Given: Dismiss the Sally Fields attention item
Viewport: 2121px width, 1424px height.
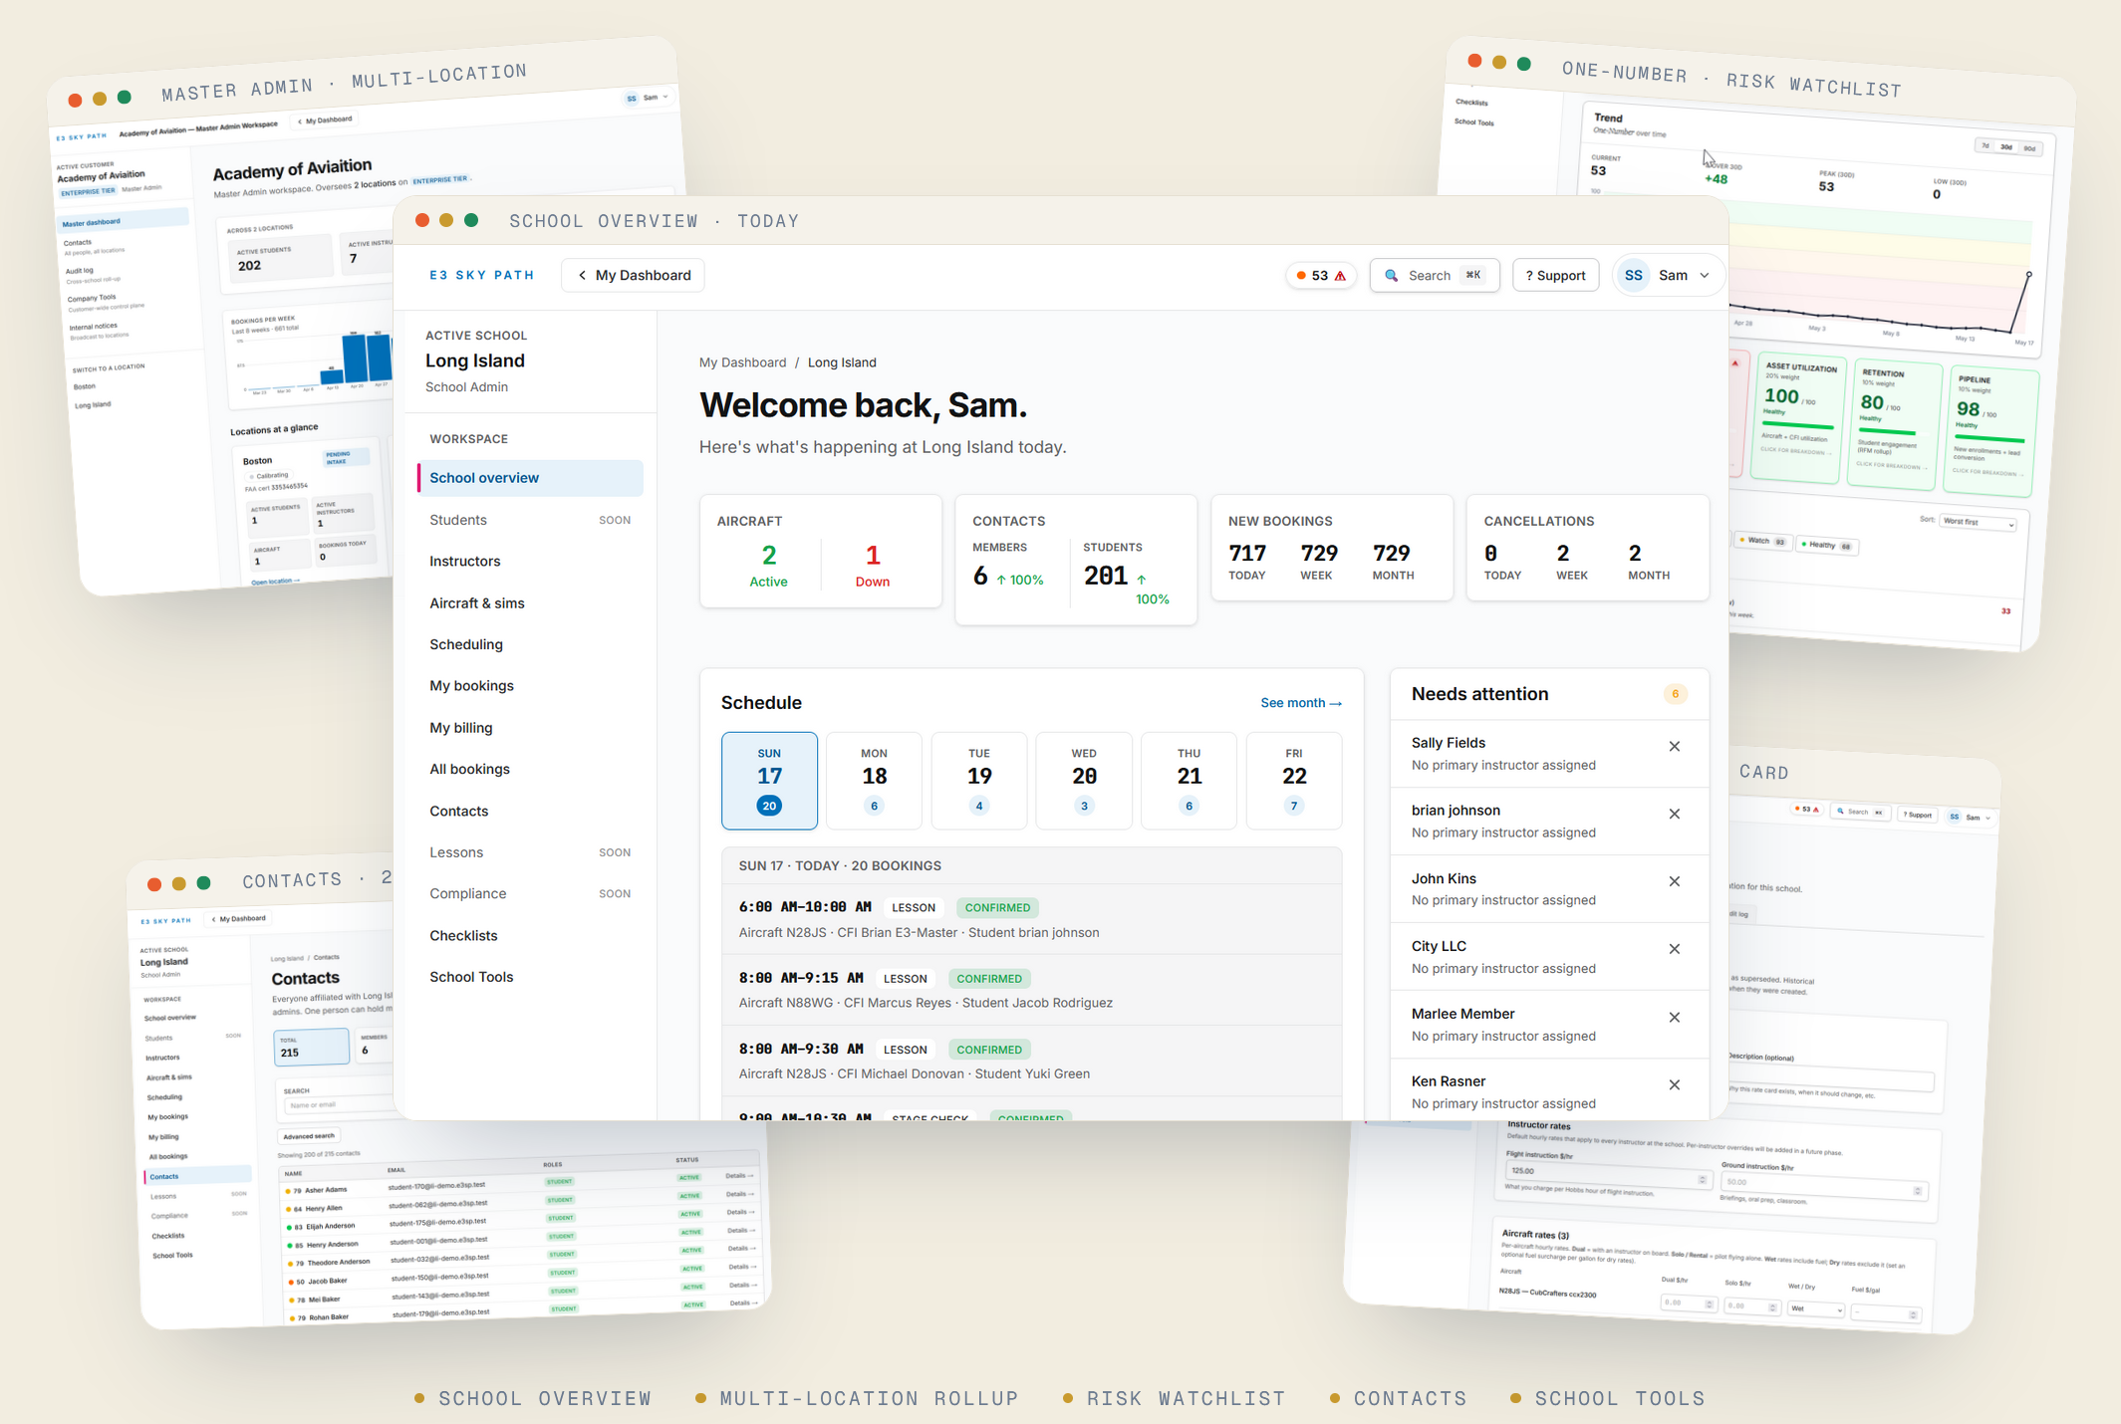Looking at the screenshot, I should [x=1675, y=747].
